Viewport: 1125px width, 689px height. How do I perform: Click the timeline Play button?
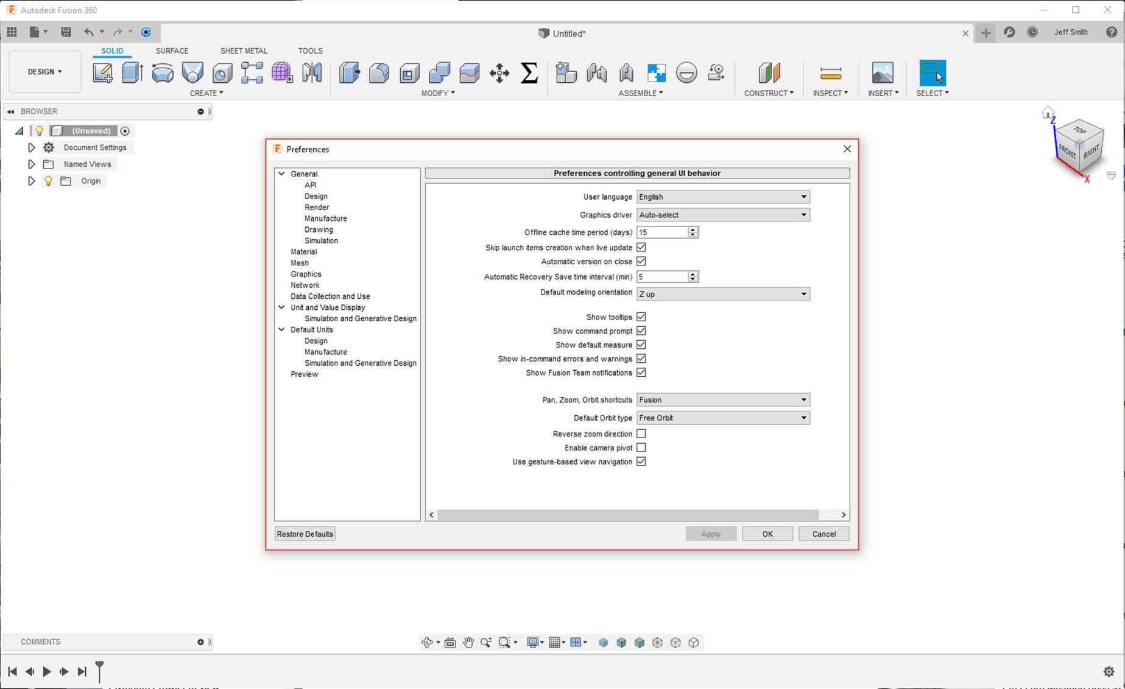[47, 671]
